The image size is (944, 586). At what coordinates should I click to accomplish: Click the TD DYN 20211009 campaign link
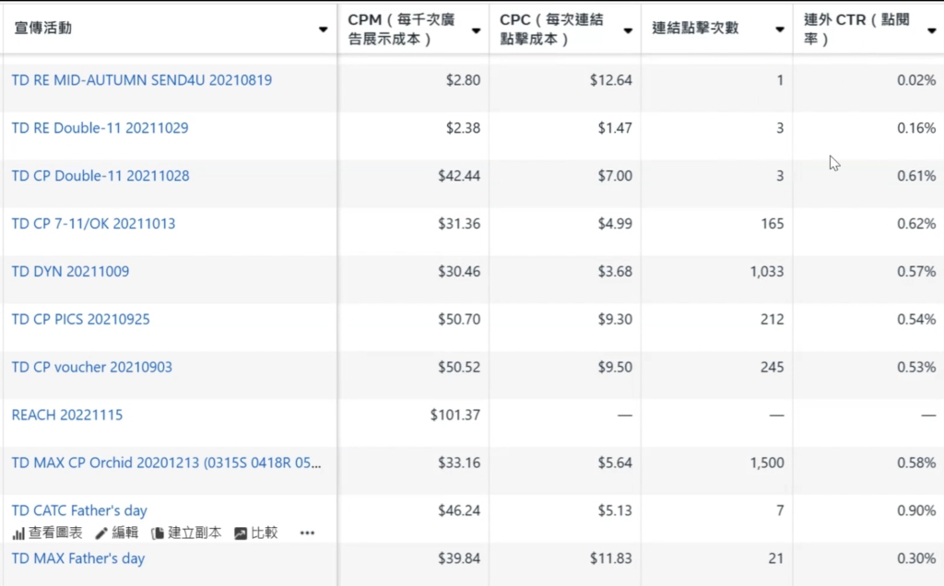pos(70,272)
